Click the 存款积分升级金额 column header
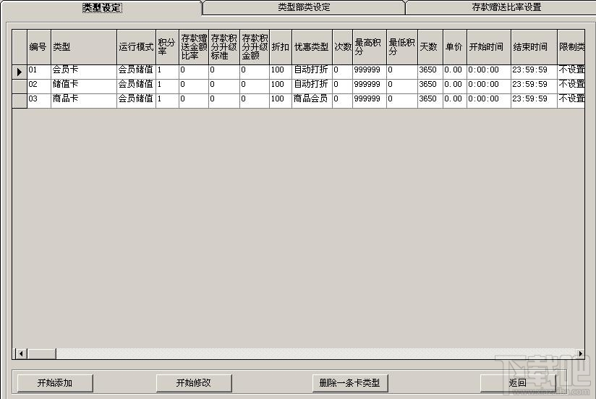 tap(255, 47)
